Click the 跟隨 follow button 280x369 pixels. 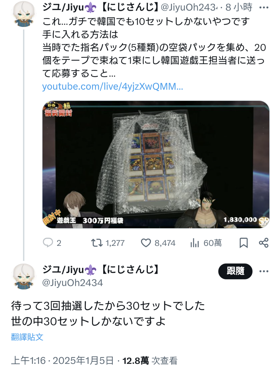click(235, 271)
